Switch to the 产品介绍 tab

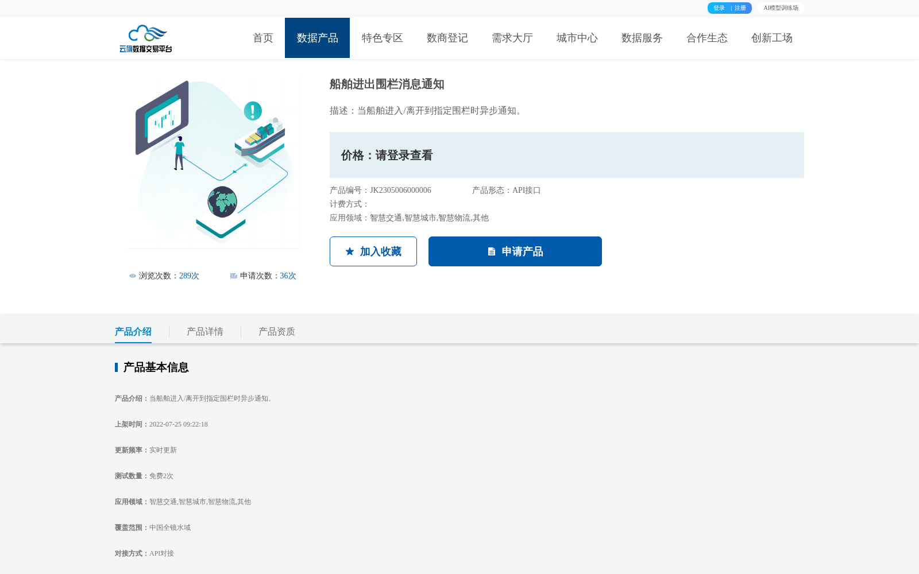133,332
